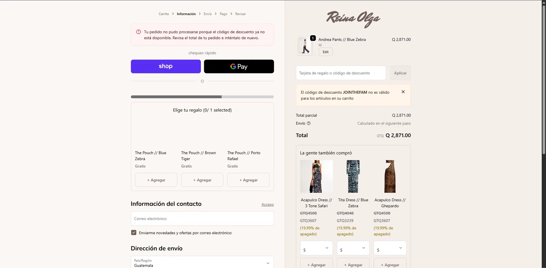
Task: Edit the Andrea Pants cart item
Action: [x=326, y=52]
